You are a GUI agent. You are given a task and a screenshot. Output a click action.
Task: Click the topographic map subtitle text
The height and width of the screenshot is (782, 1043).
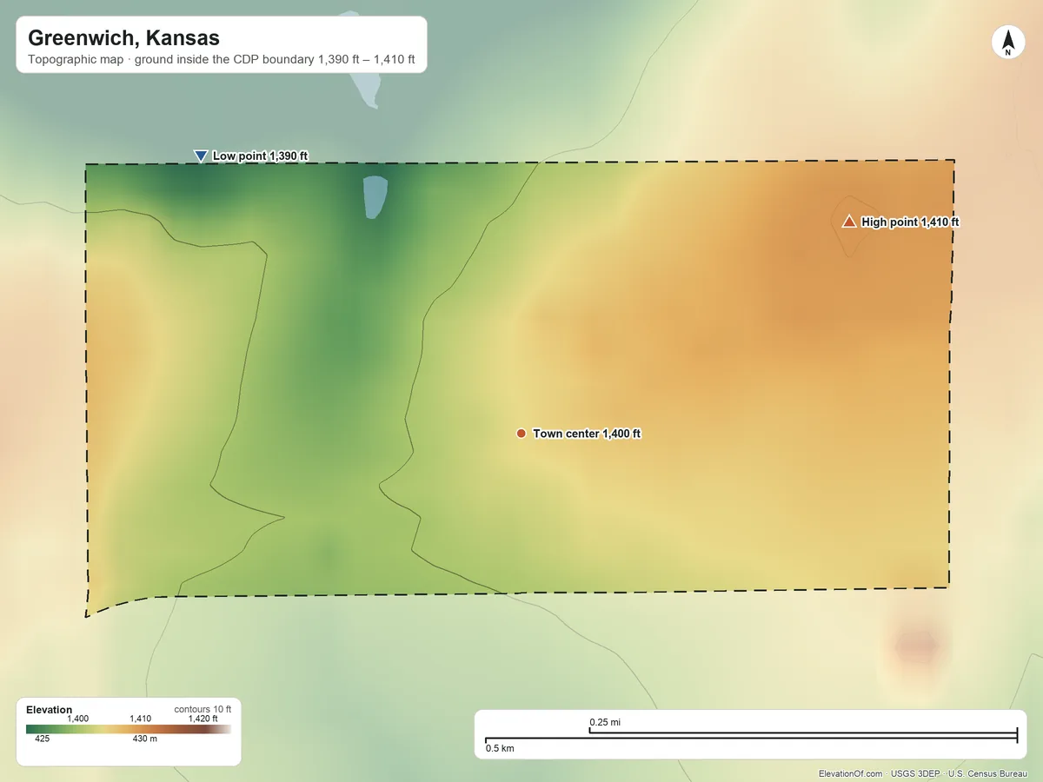(x=221, y=60)
